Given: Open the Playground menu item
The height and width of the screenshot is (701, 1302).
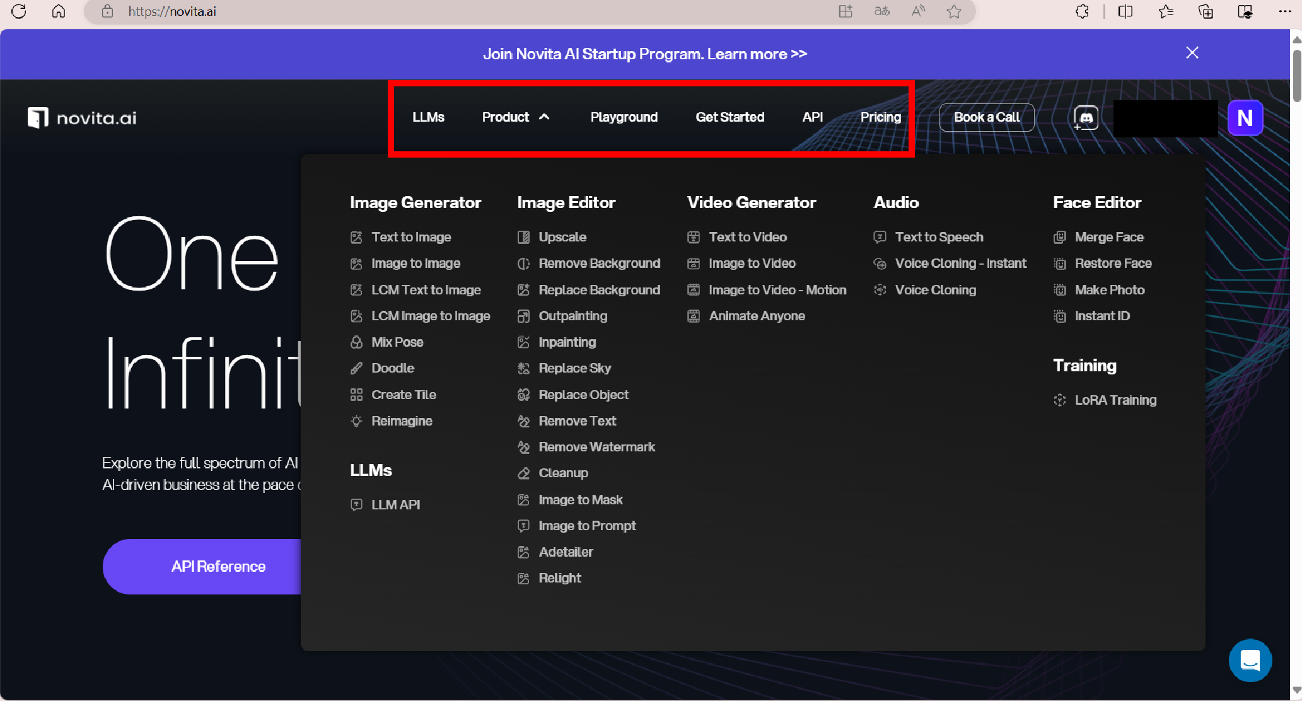Looking at the screenshot, I should pyautogui.click(x=624, y=117).
